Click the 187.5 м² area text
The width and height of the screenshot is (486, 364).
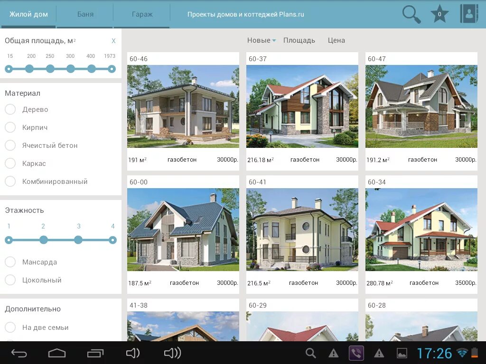point(140,283)
